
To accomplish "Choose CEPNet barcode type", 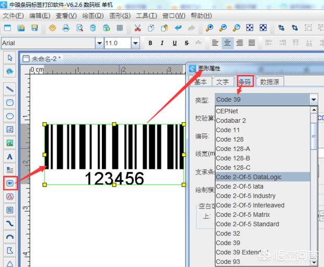I will click(x=262, y=111).
